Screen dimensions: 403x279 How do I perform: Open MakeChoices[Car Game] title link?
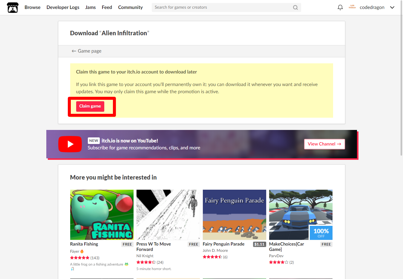(x=286, y=247)
